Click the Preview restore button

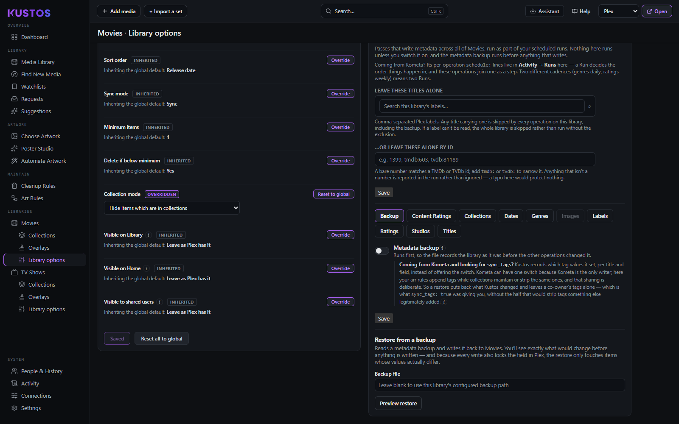pos(398,403)
